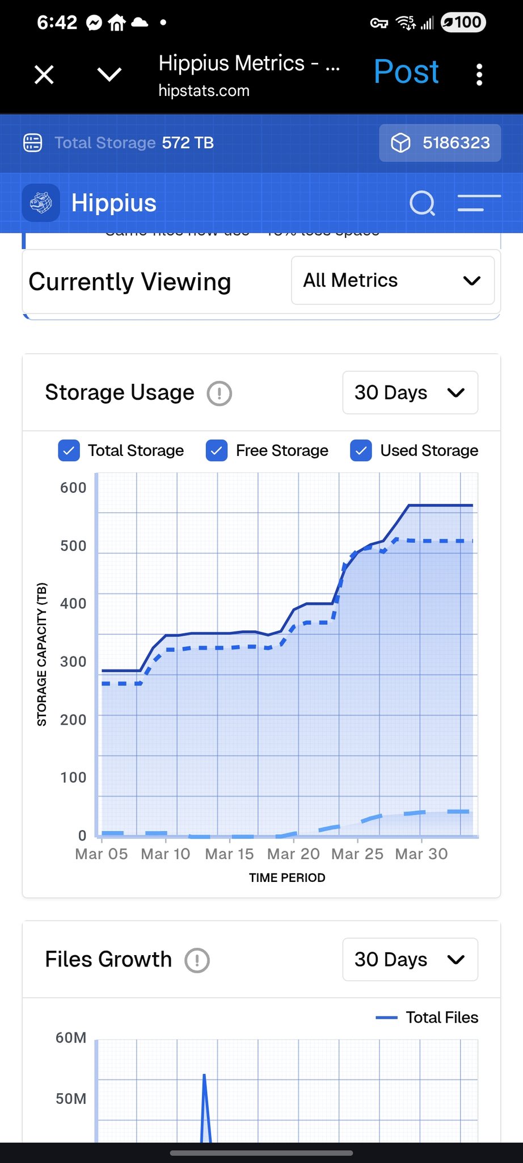The width and height of the screenshot is (523, 1163).
Task: Uncheck the Used Storage checkbox
Action: [361, 451]
